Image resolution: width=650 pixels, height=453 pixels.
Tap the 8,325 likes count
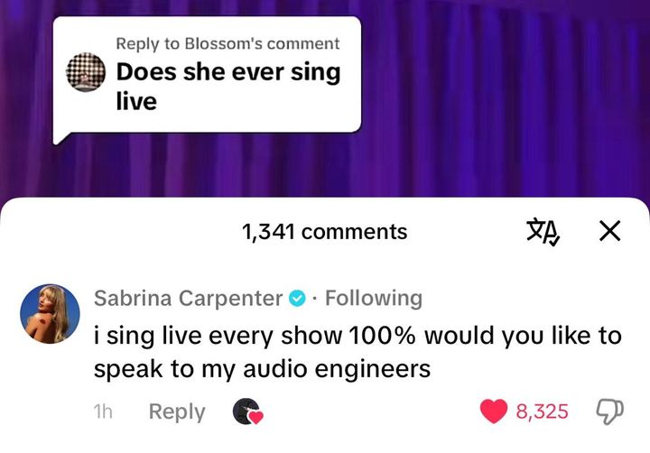542,411
